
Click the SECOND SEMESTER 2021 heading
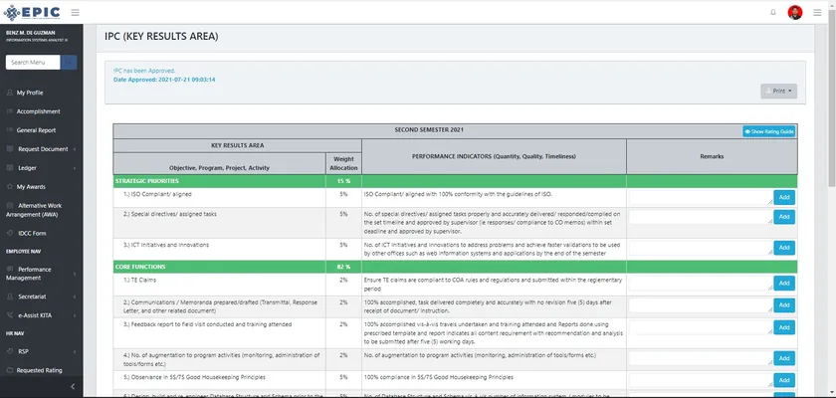pyautogui.click(x=429, y=130)
